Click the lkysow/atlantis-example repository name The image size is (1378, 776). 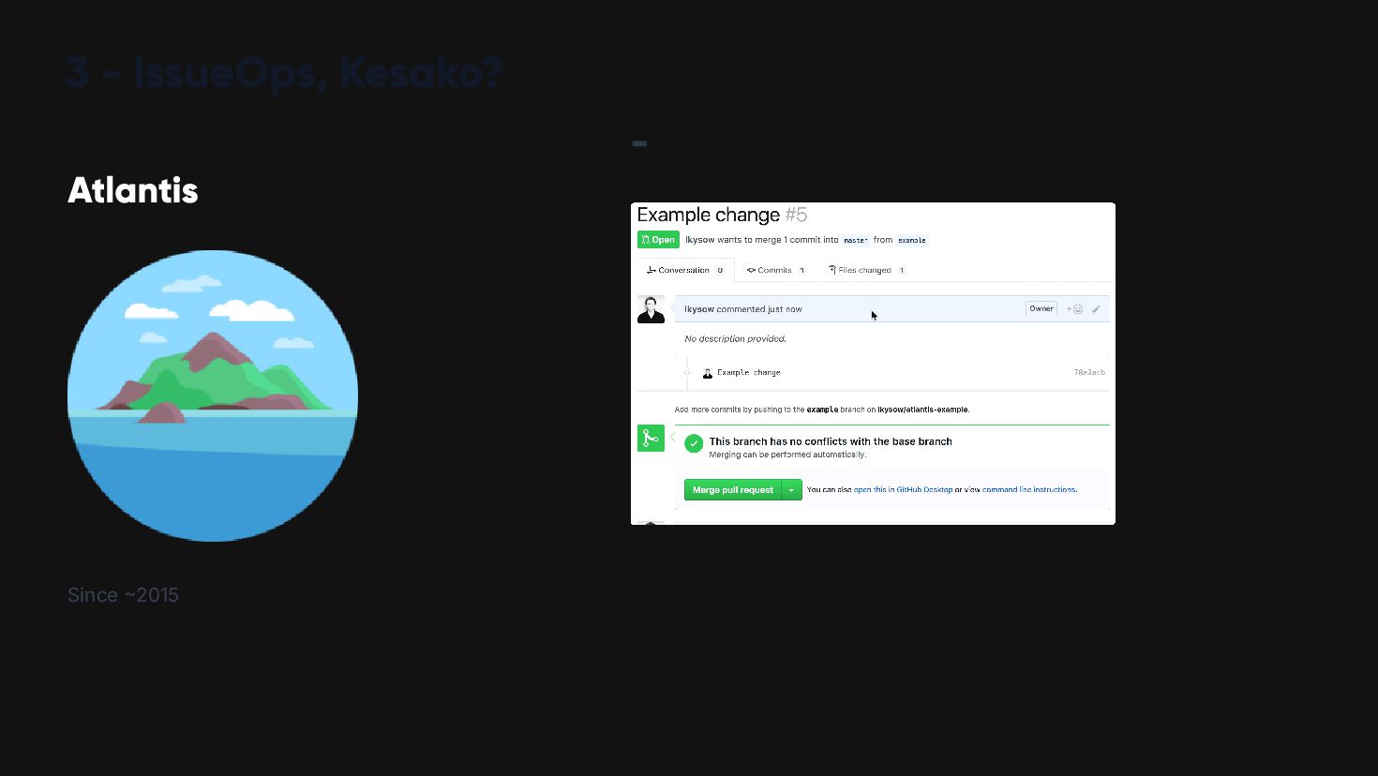pos(922,410)
